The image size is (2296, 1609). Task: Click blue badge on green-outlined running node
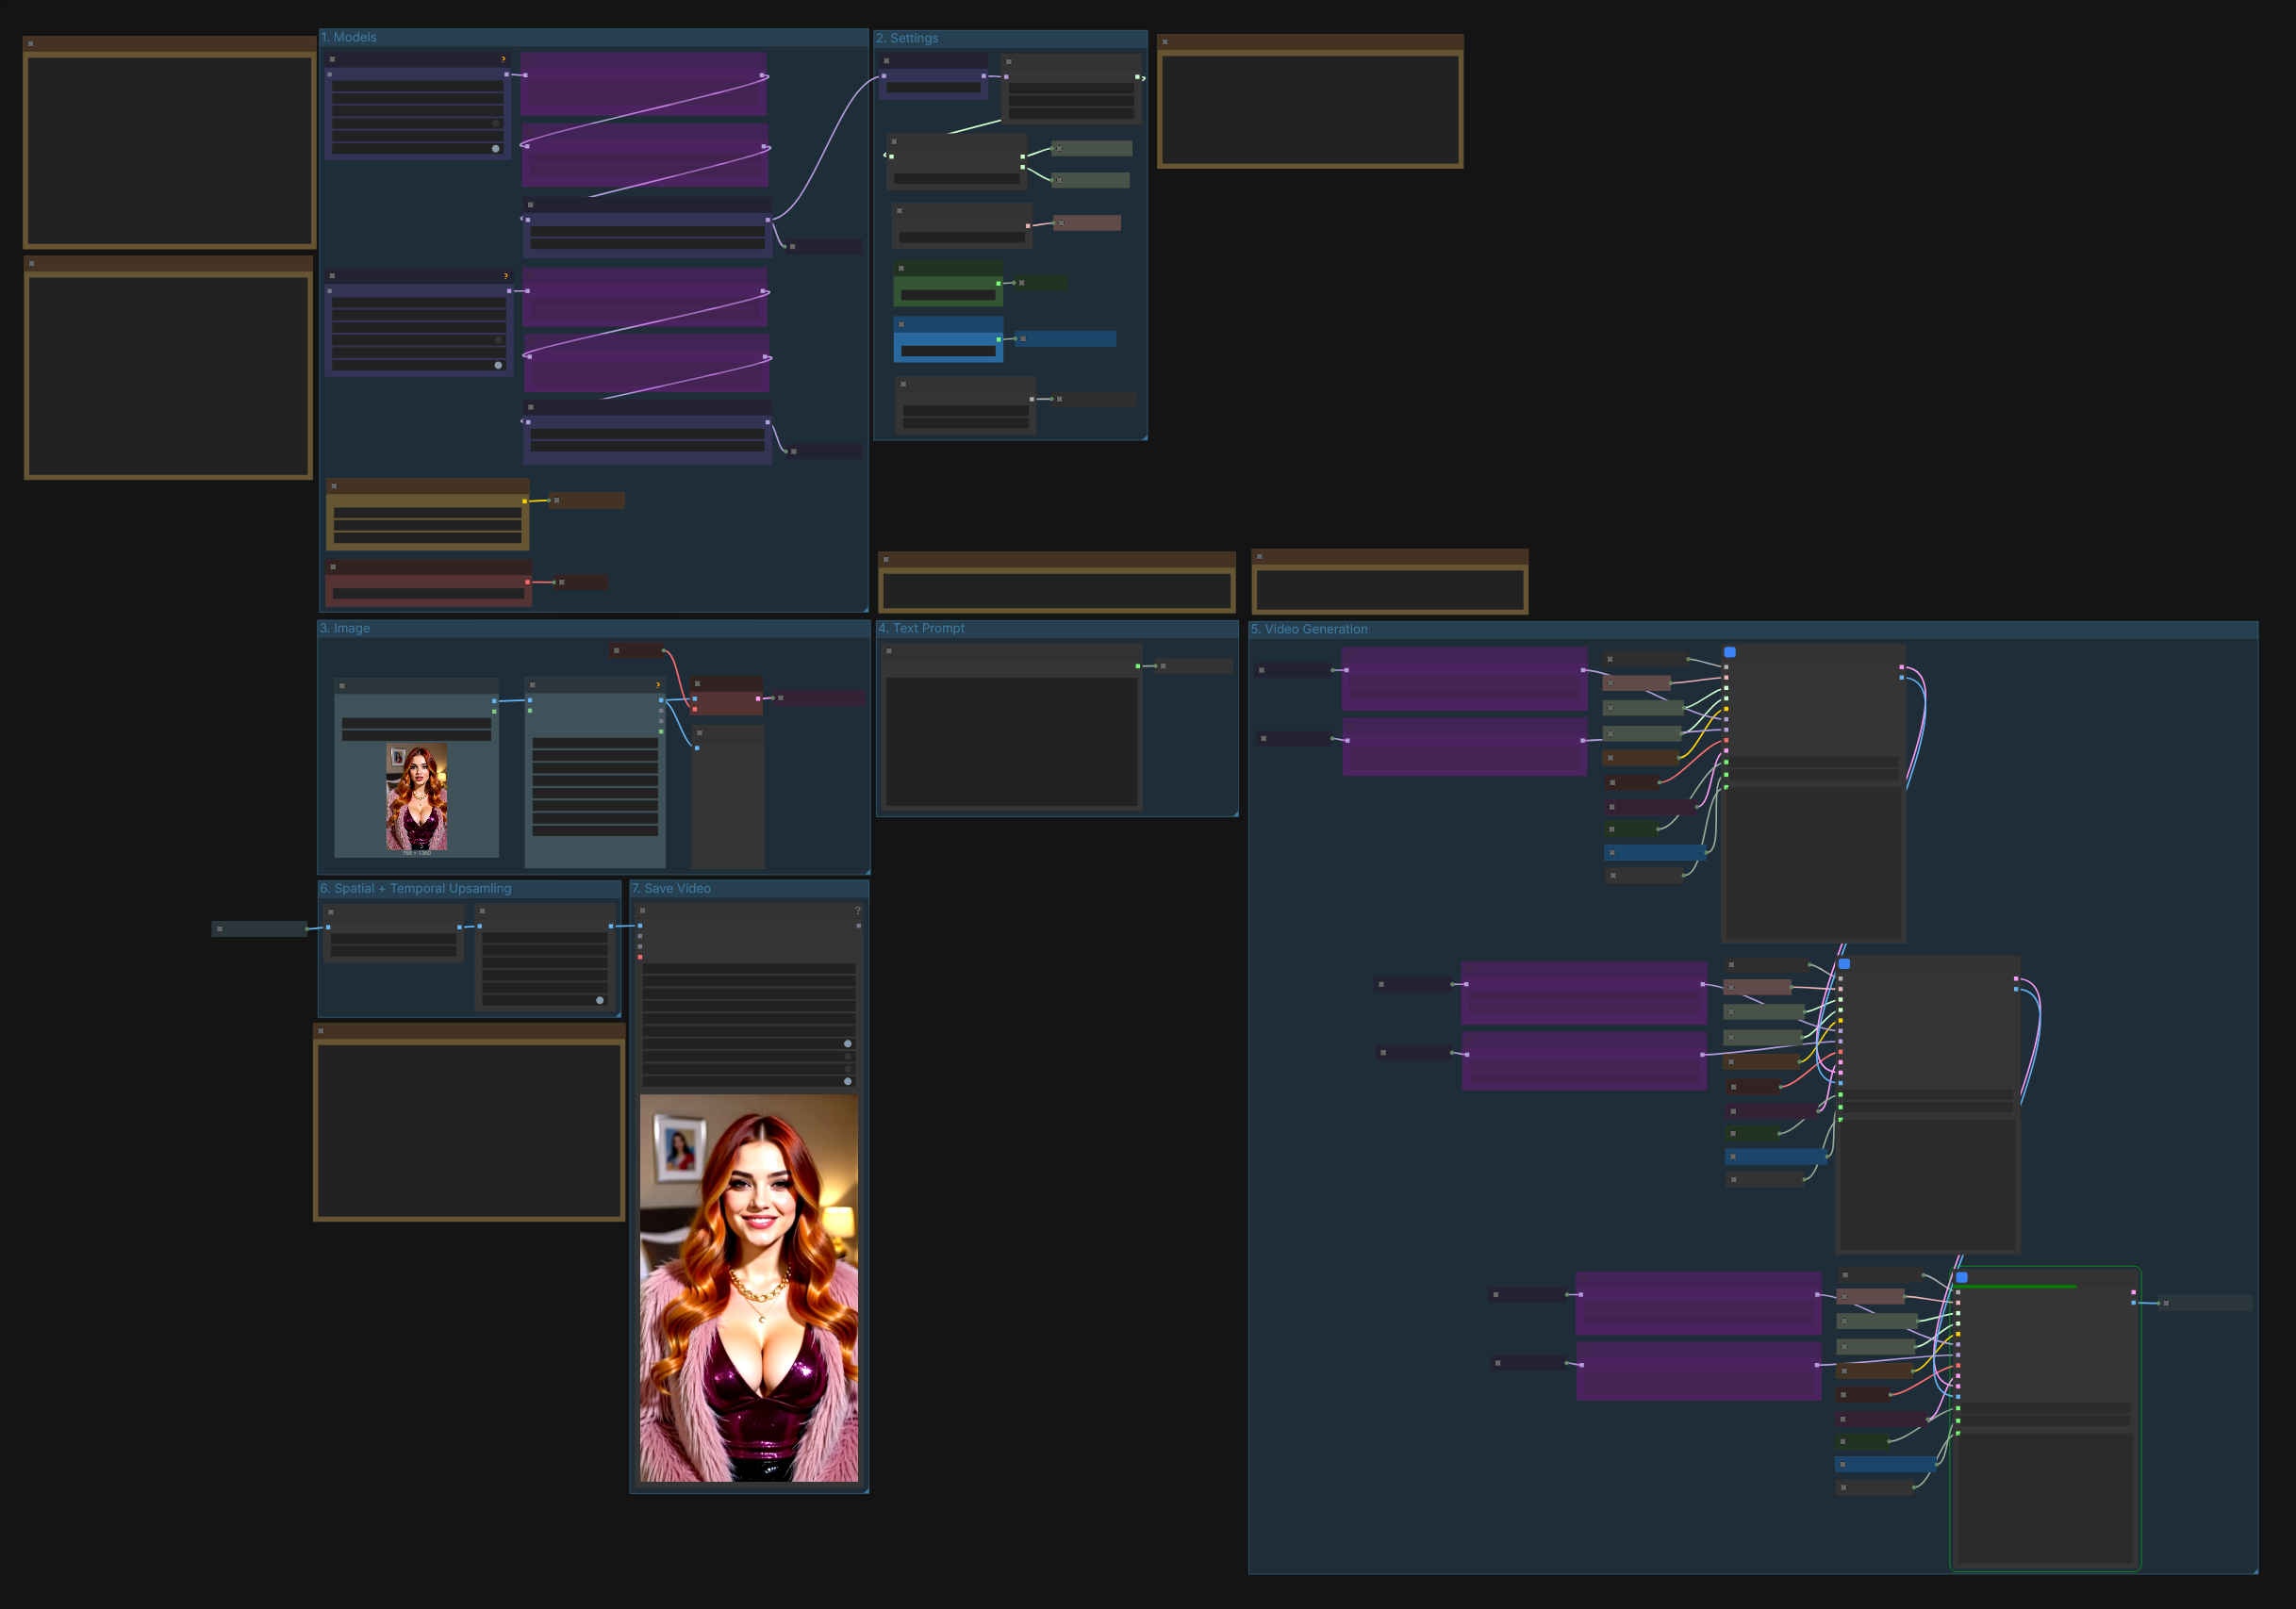(1961, 1277)
